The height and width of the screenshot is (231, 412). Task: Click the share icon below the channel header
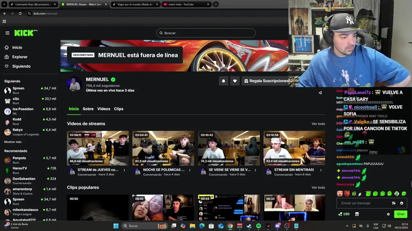(x=320, y=93)
